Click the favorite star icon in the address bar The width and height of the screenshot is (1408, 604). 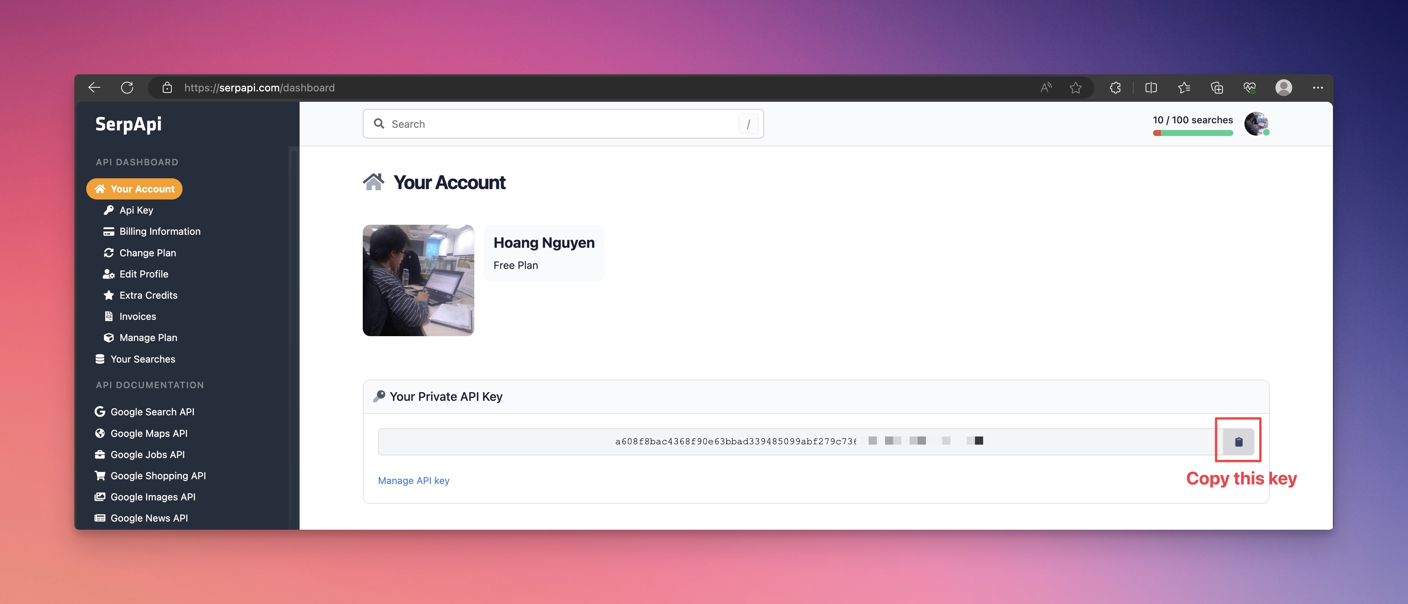[x=1075, y=87]
